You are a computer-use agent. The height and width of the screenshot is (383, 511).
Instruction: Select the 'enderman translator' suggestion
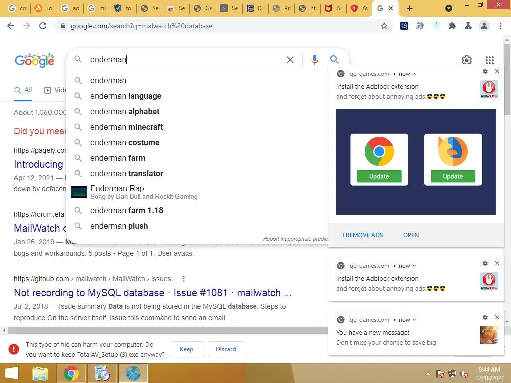198,173
